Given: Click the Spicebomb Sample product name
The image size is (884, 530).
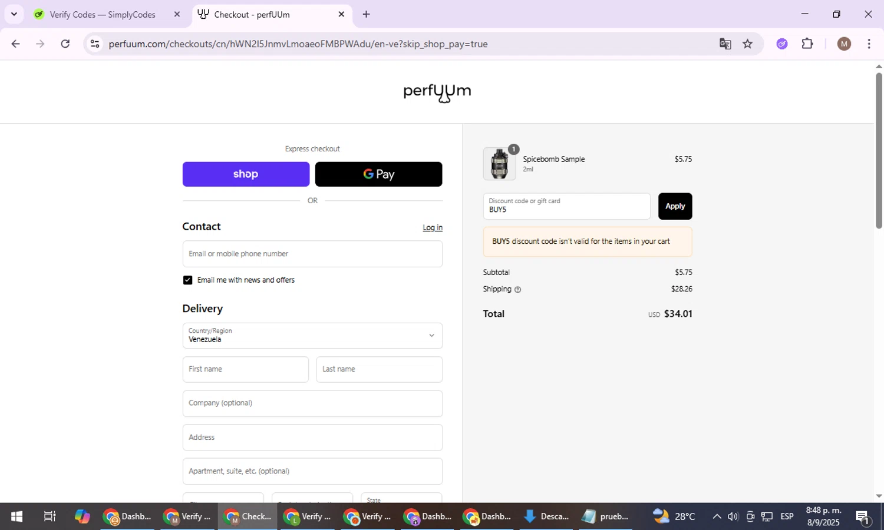Looking at the screenshot, I should pos(554,160).
